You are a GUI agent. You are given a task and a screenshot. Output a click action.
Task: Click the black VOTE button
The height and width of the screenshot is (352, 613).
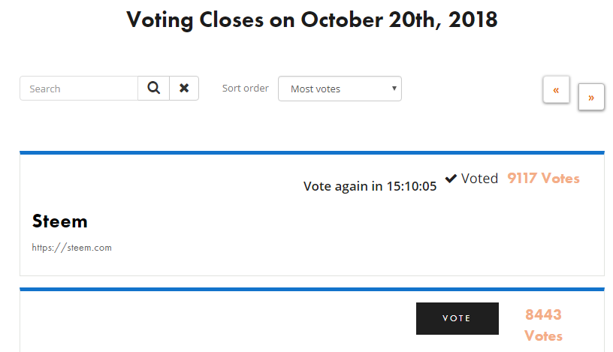(x=457, y=318)
